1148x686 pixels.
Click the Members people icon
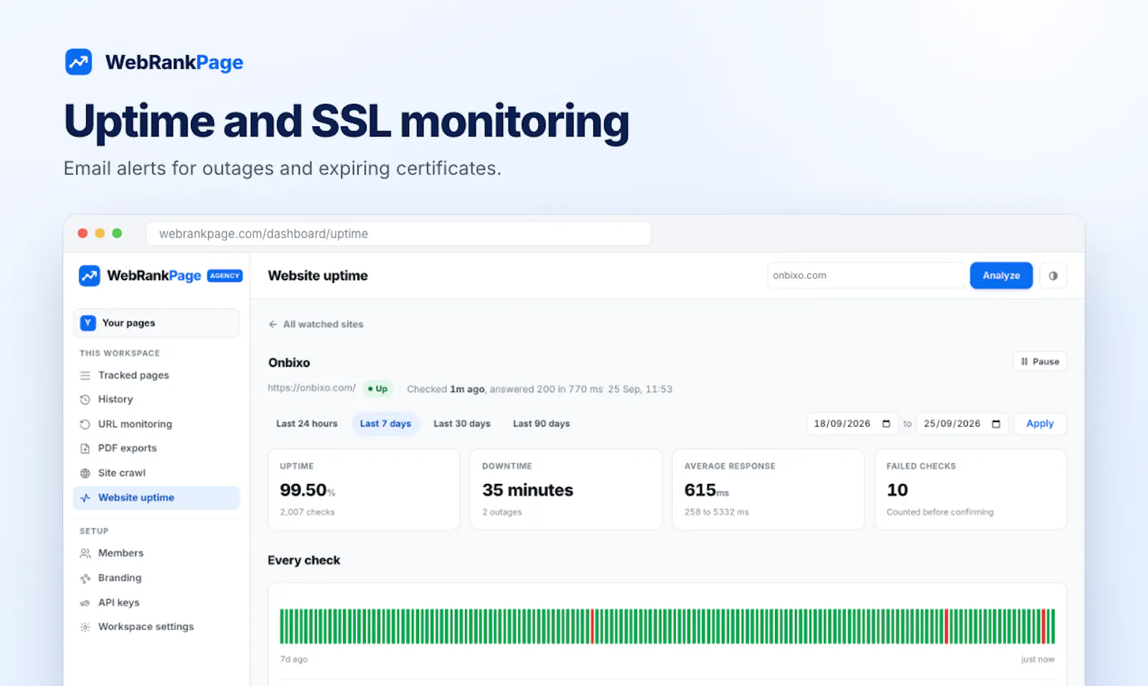point(85,553)
